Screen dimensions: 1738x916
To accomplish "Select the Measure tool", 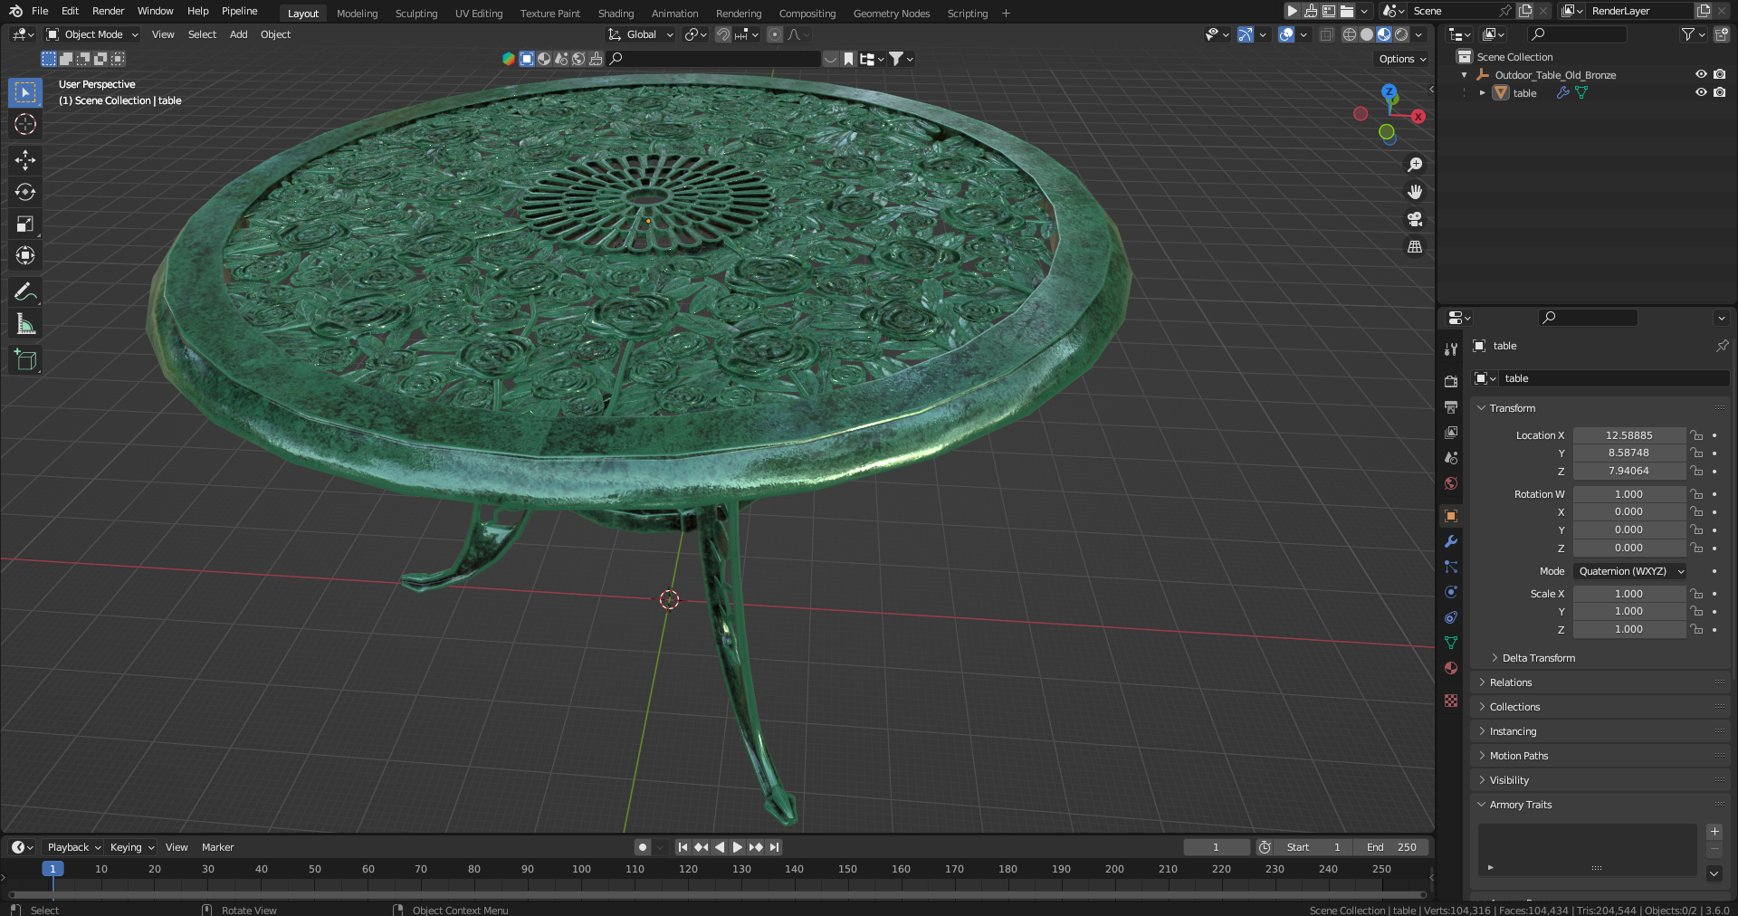I will pos(25,324).
